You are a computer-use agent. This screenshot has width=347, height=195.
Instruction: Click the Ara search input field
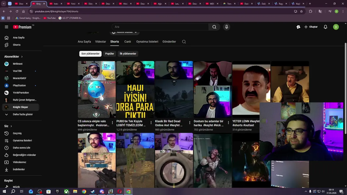click(160, 27)
